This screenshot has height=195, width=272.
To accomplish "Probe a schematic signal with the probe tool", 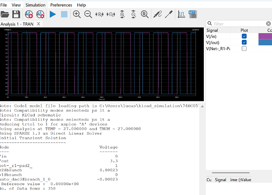I will 158,14.
